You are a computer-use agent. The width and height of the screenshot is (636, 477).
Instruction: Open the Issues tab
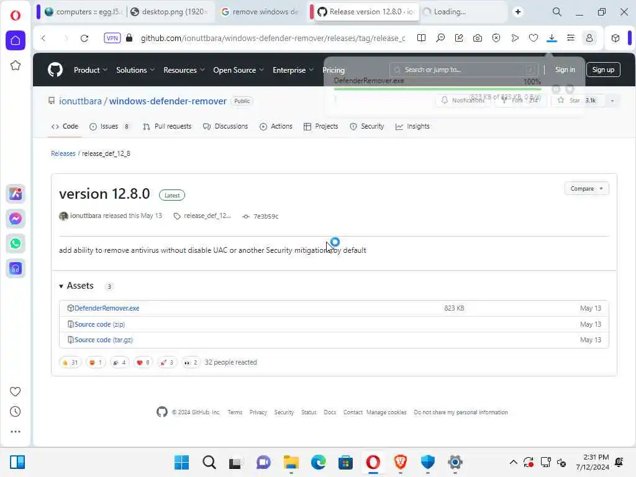point(109,127)
